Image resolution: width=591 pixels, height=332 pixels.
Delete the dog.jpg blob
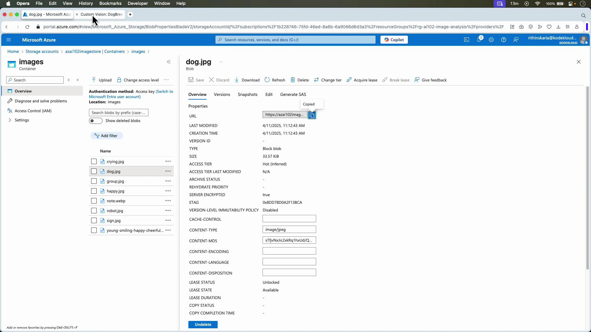pyautogui.click(x=300, y=80)
